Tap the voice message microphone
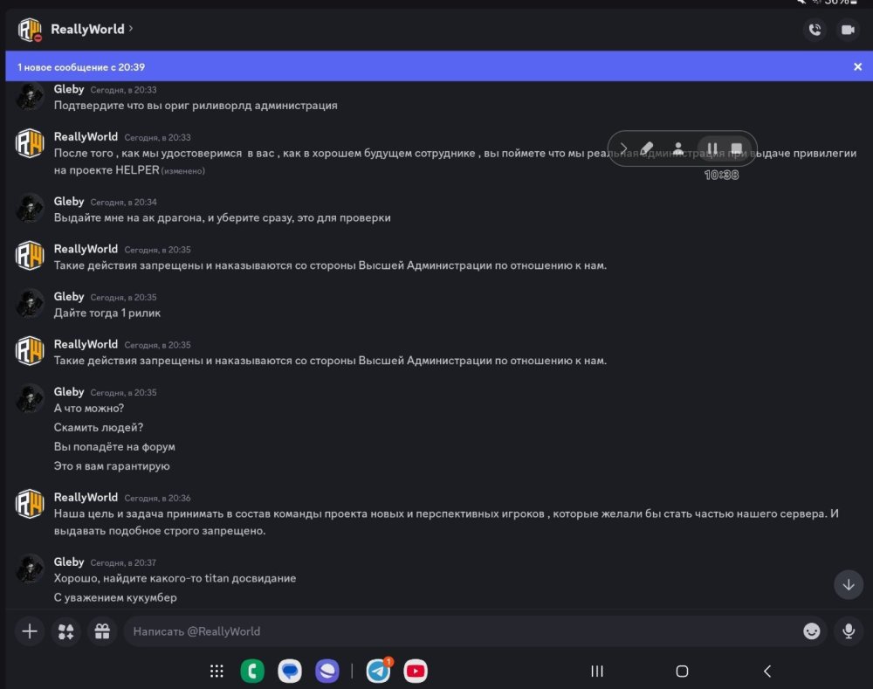Screen dimensions: 873x689 tap(848, 631)
